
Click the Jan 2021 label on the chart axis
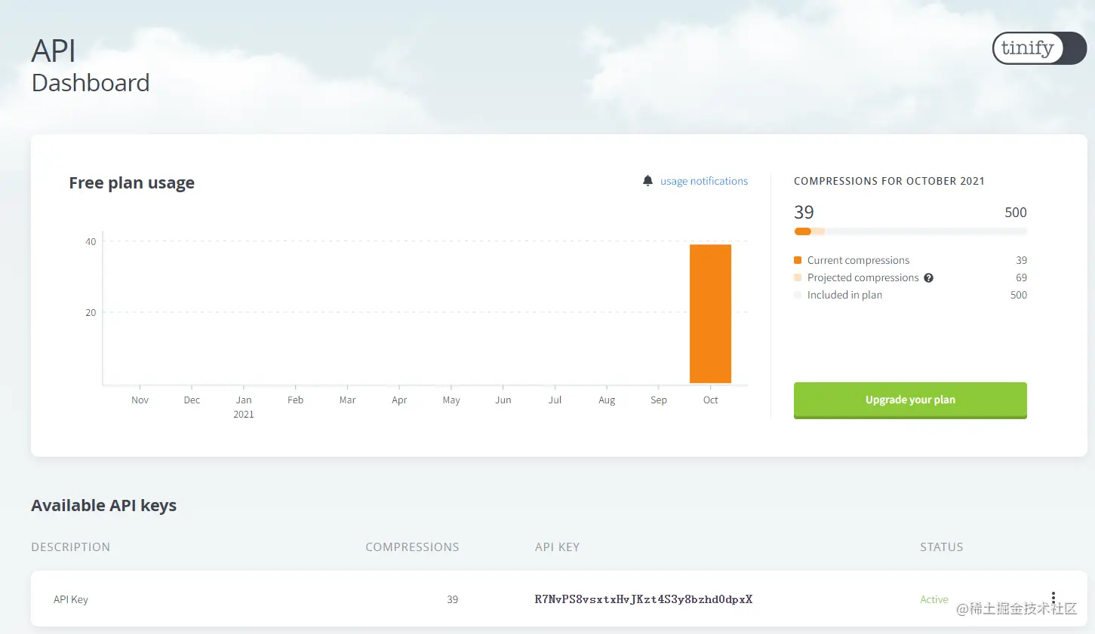coord(244,407)
